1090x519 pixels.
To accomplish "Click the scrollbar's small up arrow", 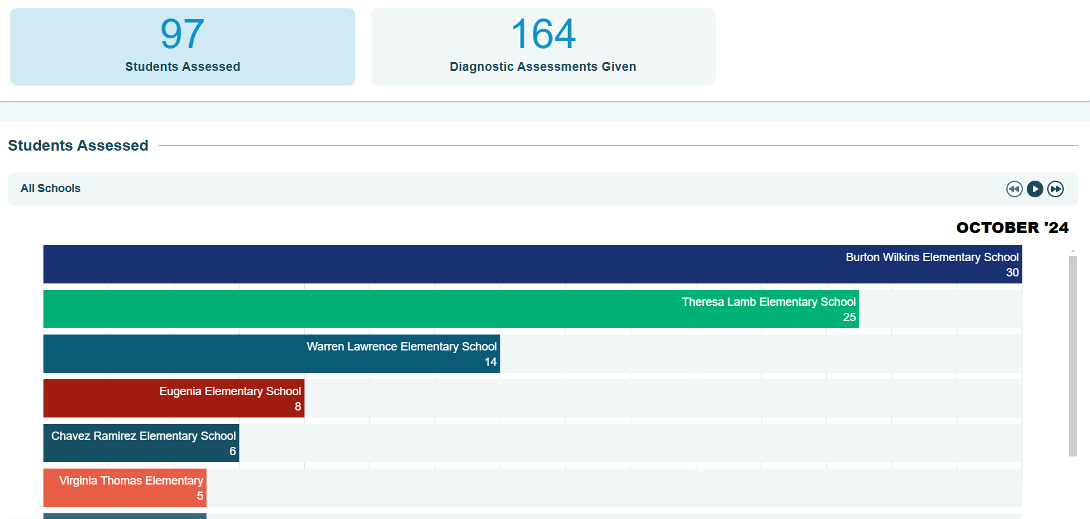I will 1073,252.
